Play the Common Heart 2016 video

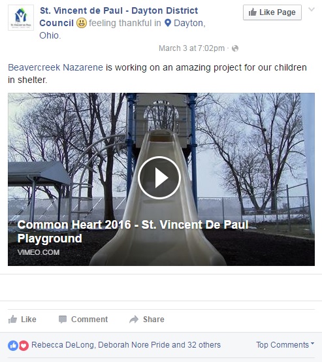pos(159,178)
